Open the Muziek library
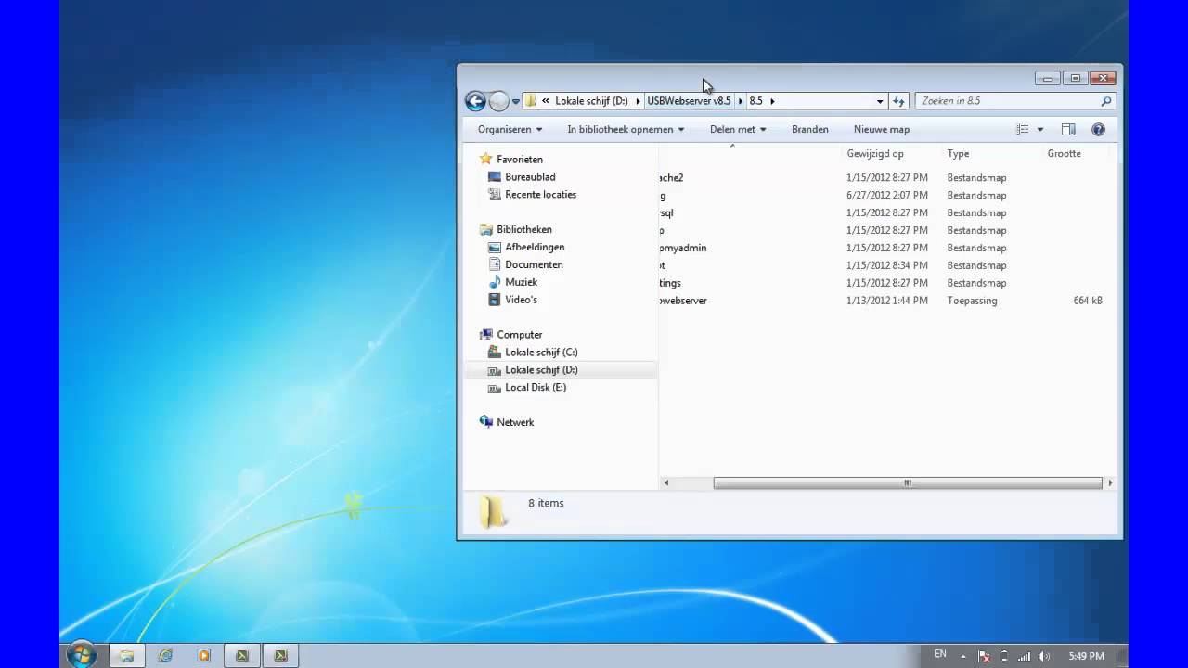The width and height of the screenshot is (1188, 668). coord(521,283)
